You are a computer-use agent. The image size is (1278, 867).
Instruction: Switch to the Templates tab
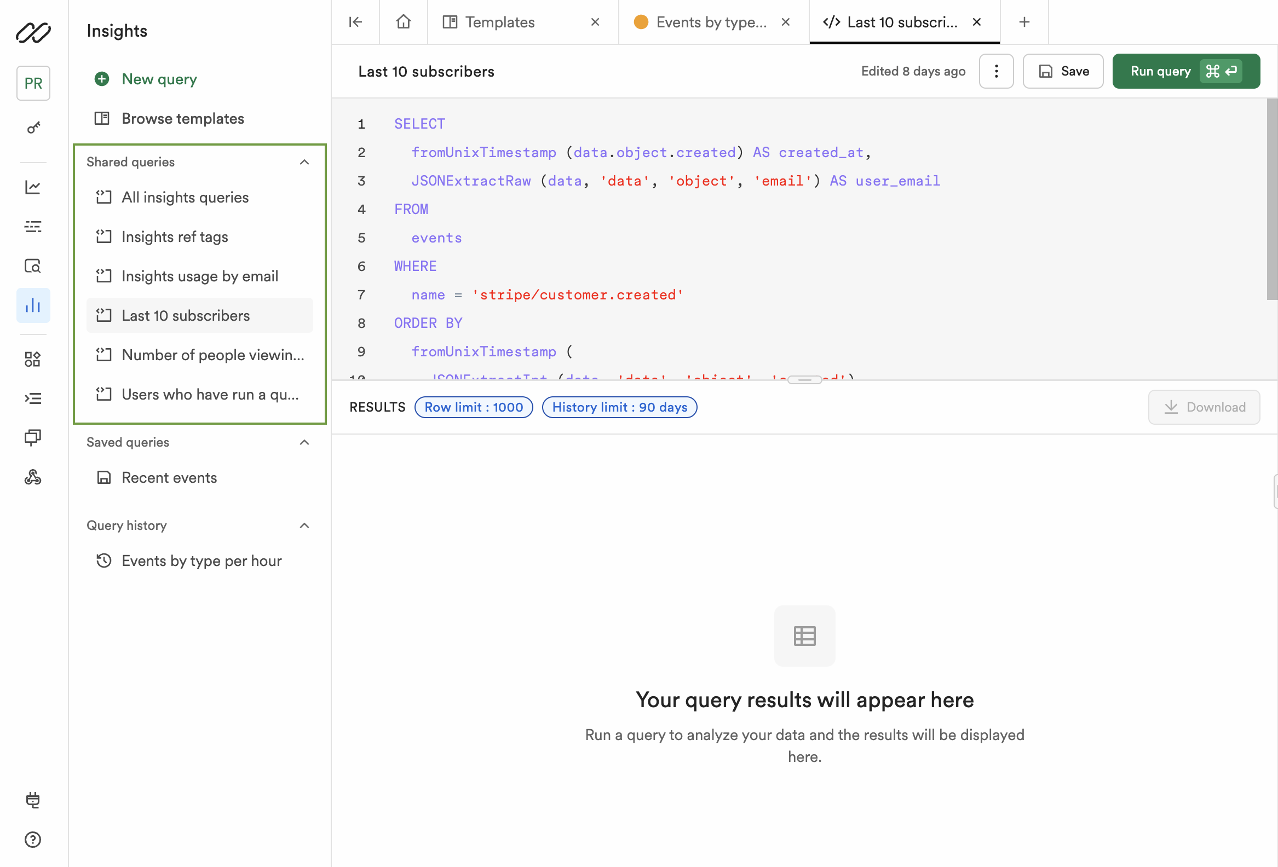499,22
